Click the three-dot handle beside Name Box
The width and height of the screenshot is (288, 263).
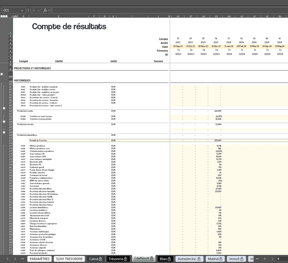click(28, 10)
